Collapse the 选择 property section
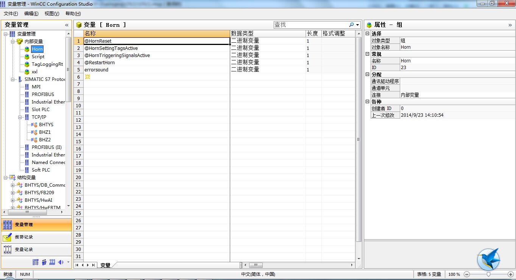 point(367,34)
